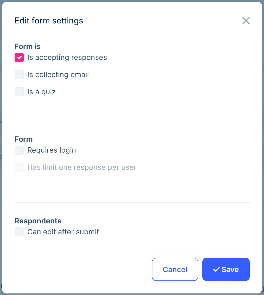Viewport: 264px width, 295px height.
Task: Click the "Can edit after submit" label text
Action: [x=63, y=232]
